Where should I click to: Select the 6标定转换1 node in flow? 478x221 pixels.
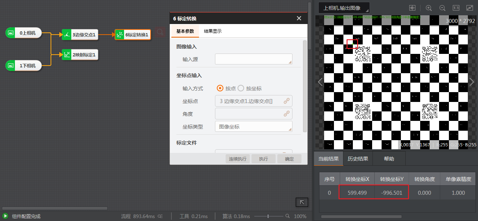134,35
